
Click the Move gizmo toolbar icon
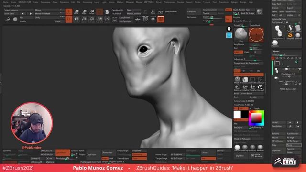[x=76, y=12]
